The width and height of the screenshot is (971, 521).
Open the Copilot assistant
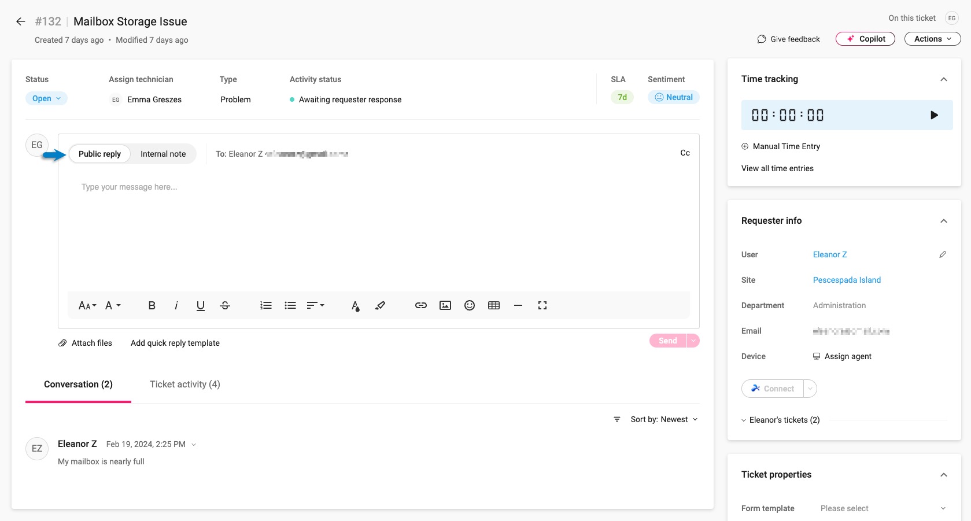coord(865,39)
